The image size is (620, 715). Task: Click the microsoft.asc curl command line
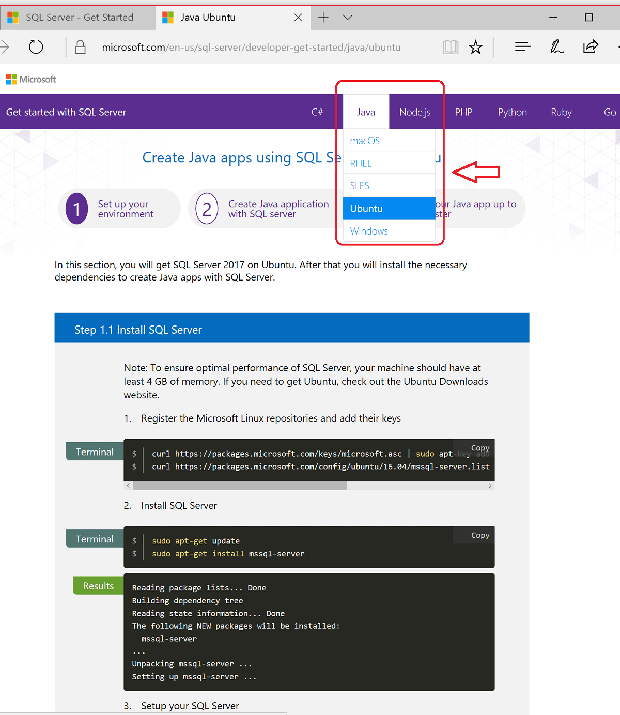tap(321, 454)
